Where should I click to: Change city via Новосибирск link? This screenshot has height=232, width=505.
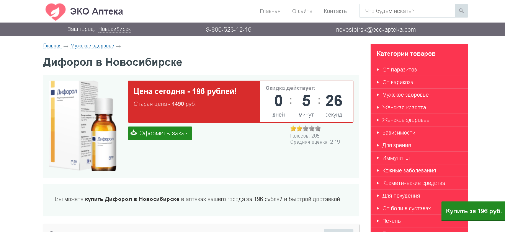coord(114,29)
